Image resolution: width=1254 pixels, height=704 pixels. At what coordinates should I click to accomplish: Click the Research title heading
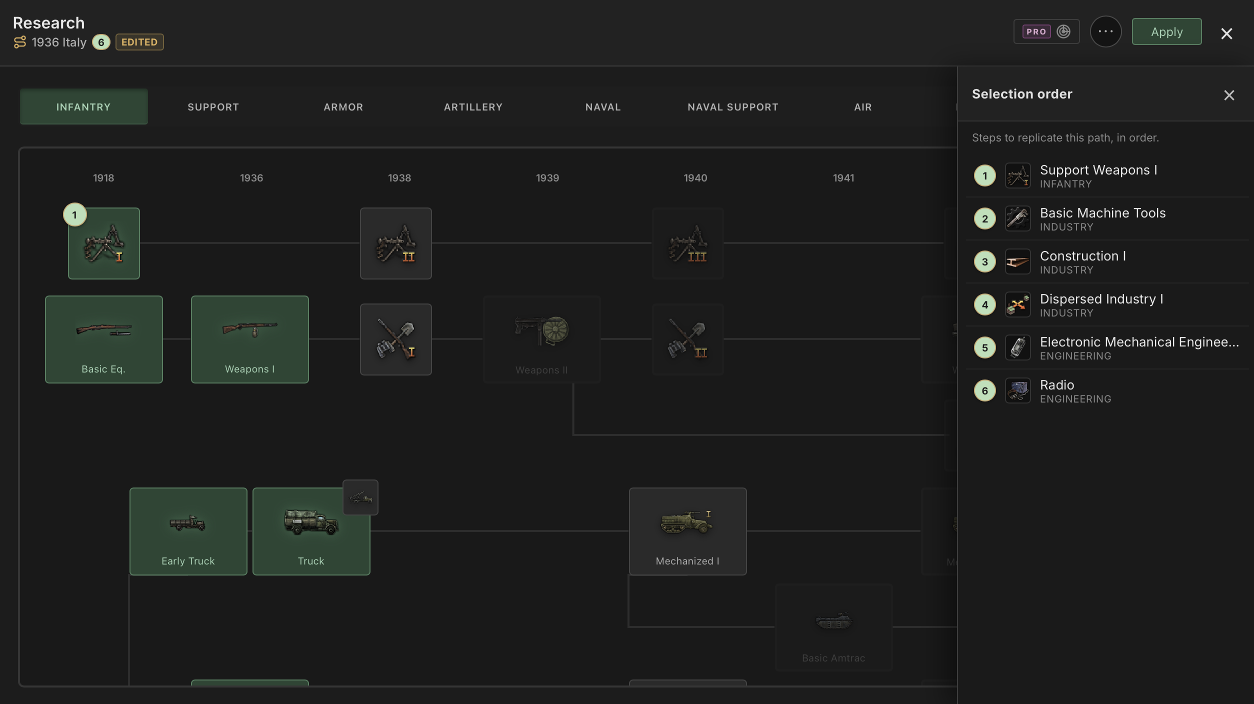[48, 23]
